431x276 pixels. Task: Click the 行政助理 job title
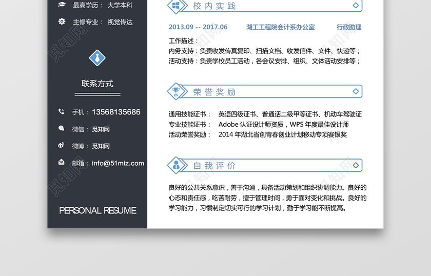tap(349, 27)
